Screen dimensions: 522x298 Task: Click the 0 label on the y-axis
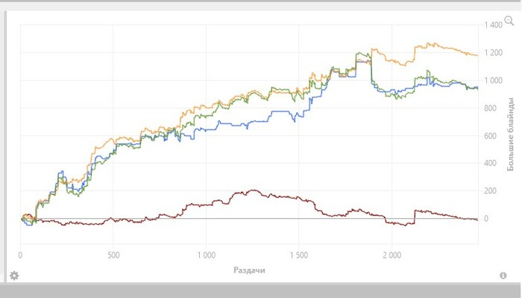pos(486,219)
